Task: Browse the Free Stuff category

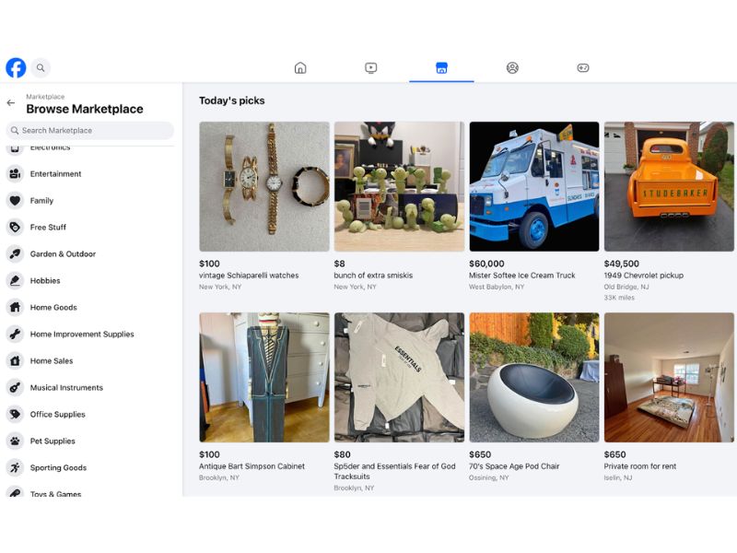Action: tap(48, 228)
